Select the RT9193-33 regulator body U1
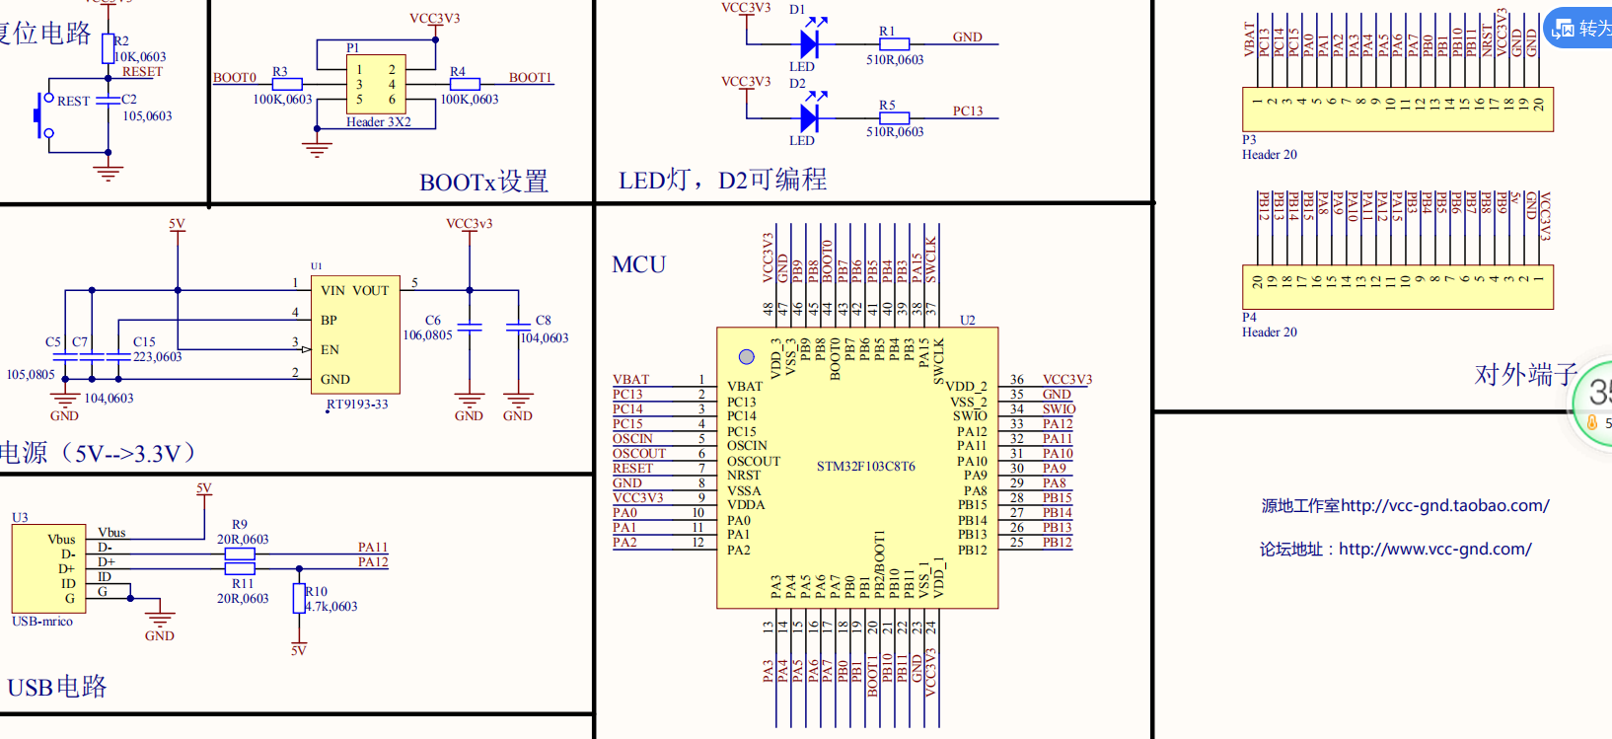The width and height of the screenshot is (1612, 739). coord(355,334)
